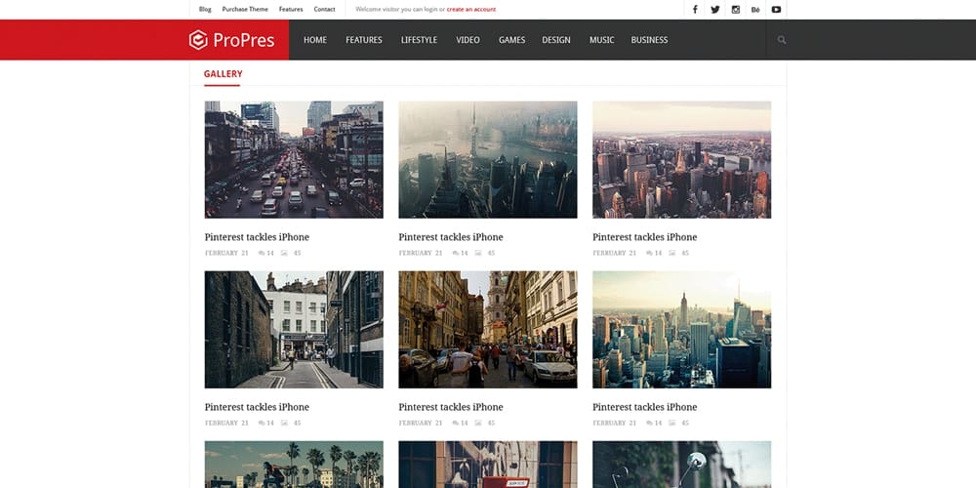This screenshot has width=976, height=488.
Task: Click the search magnifier icon
Action: pos(782,40)
